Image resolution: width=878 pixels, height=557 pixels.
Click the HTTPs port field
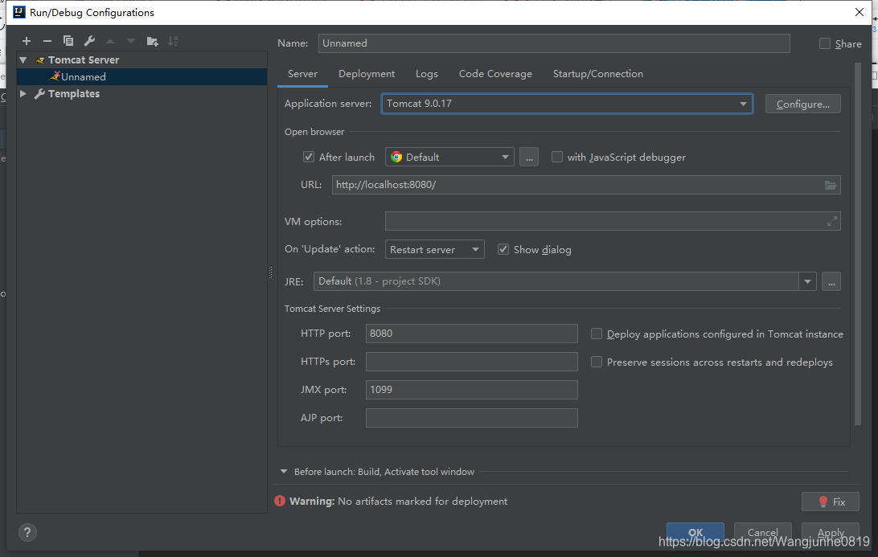pos(471,362)
